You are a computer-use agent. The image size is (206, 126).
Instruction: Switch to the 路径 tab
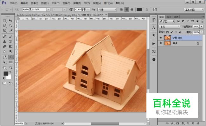(x=169, y=17)
